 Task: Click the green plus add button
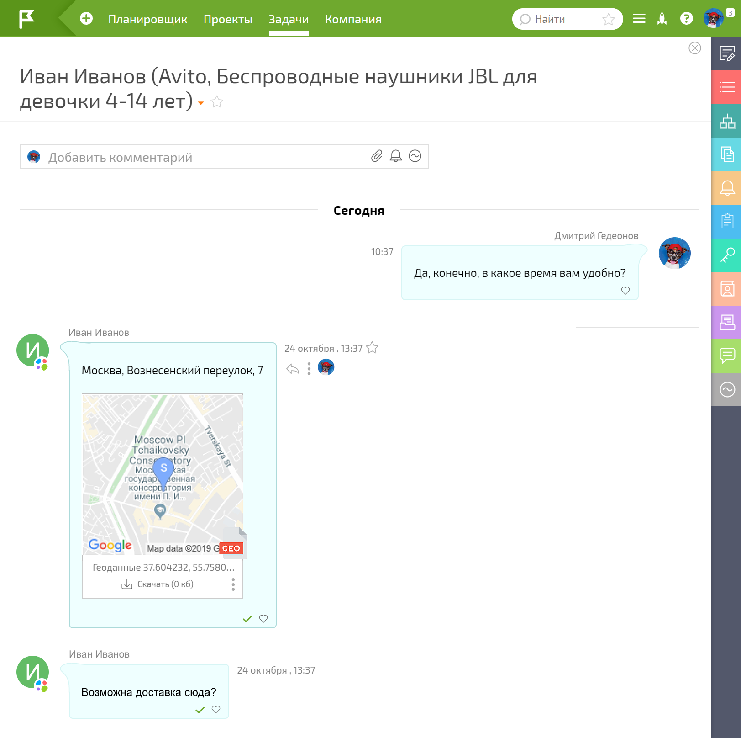pyautogui.click(x=86, y=19)
